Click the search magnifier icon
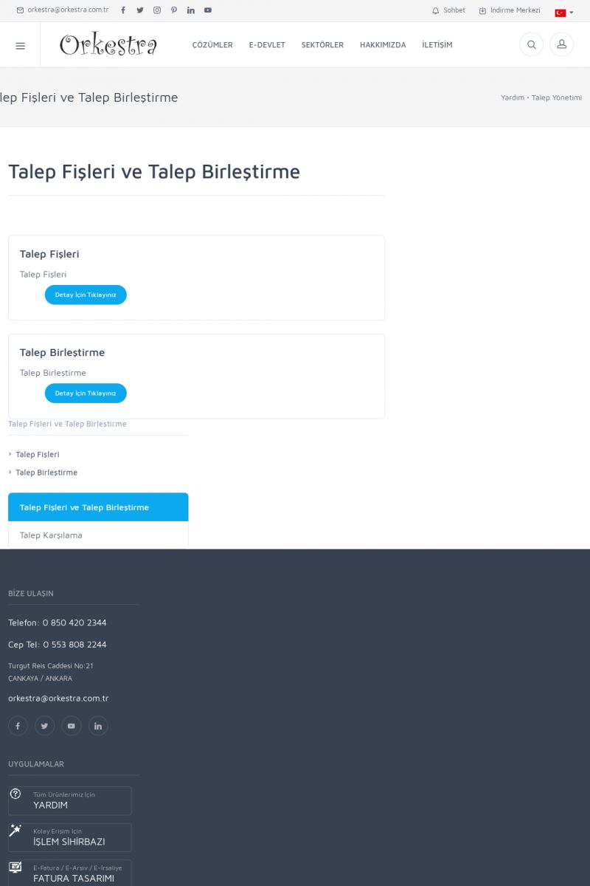This screenshot has height=886, width=590. (x=531, y=45)
